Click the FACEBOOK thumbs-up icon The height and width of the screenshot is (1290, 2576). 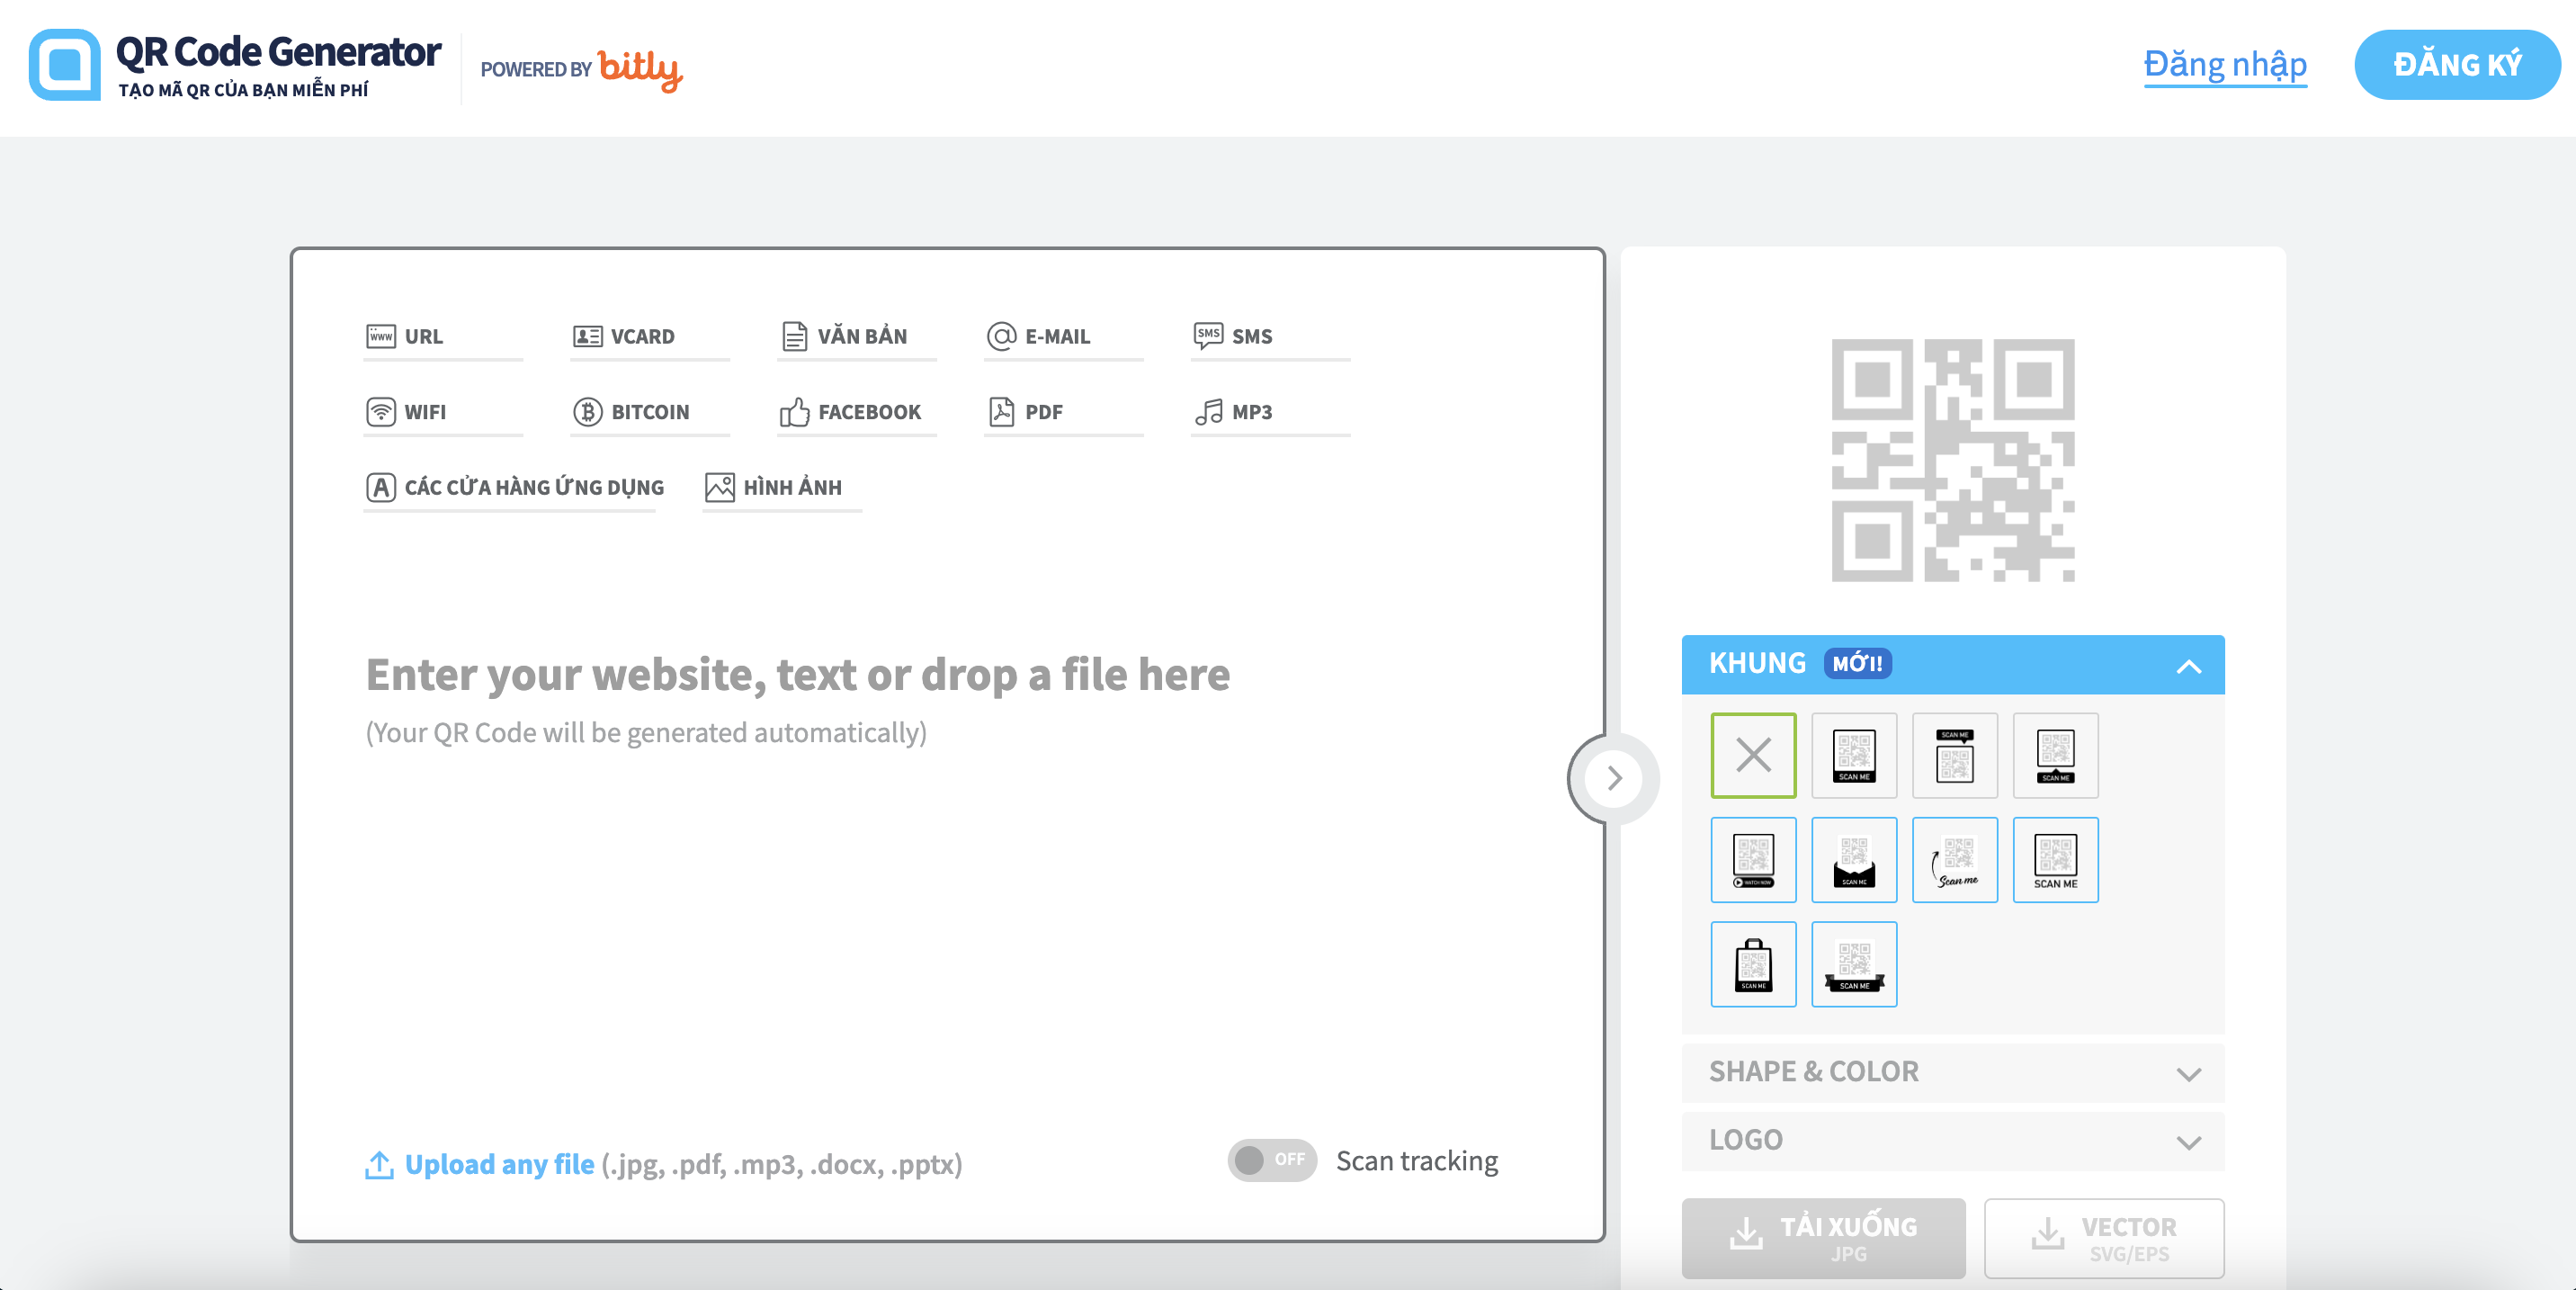point(794,411)
